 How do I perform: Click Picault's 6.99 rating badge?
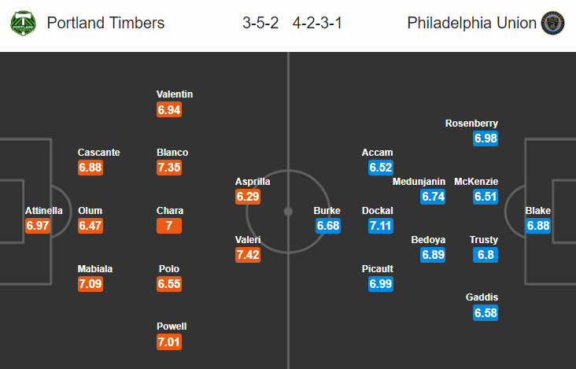point(381,284)
